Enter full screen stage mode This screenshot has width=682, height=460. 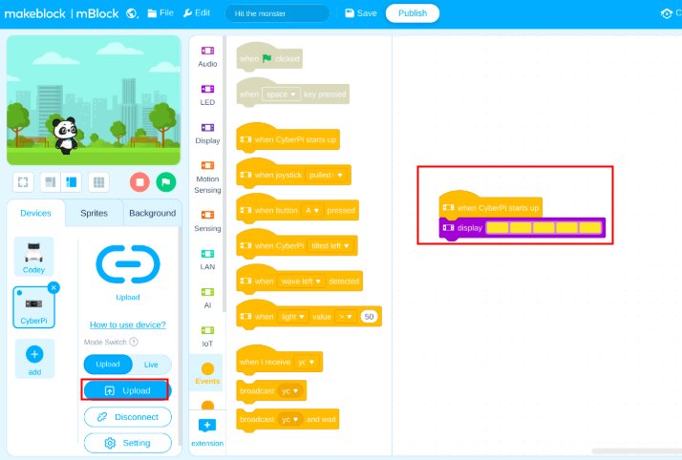(x=24, y=181)
